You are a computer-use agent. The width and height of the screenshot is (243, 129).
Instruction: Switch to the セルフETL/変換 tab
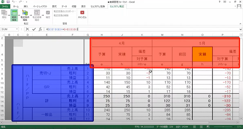98,6
